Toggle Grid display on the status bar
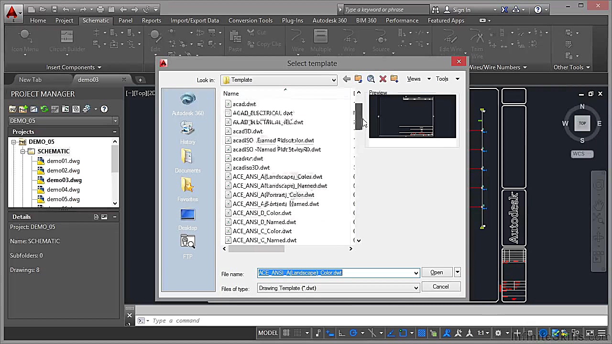The height and width of the screenshot is (344, 612). 285,333
